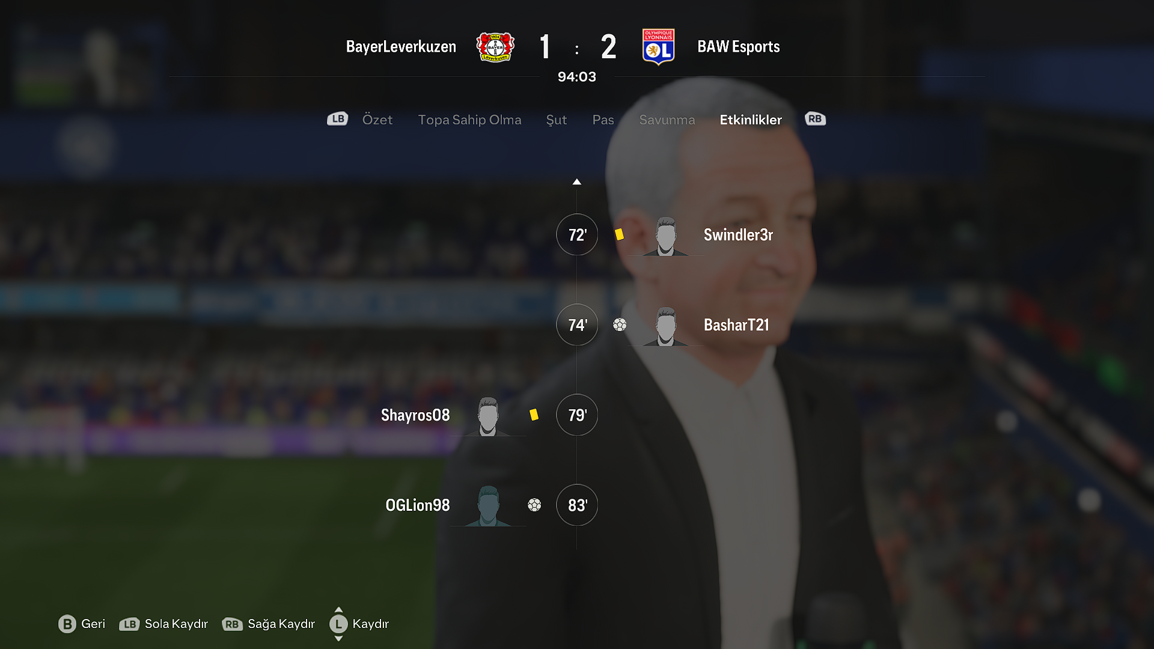Expand timeline upward with the arrow
This screenshot has width=1154, height=649.
(577, 181)
